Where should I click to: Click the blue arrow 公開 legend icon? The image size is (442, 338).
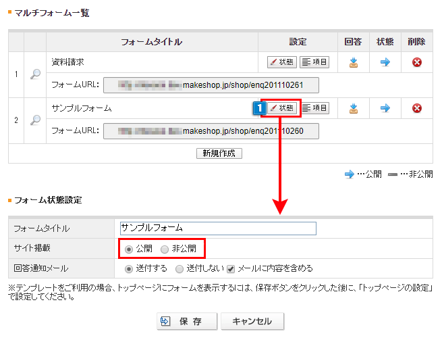pyautogui.click(x=350, y=174)
